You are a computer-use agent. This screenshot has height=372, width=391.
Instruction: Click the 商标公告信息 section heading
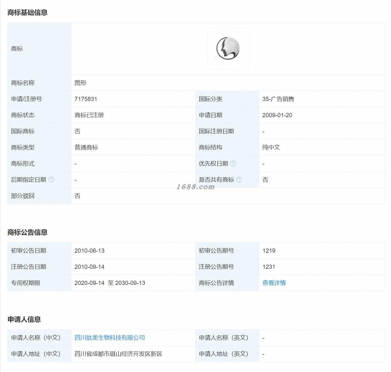tap(27, 232)
